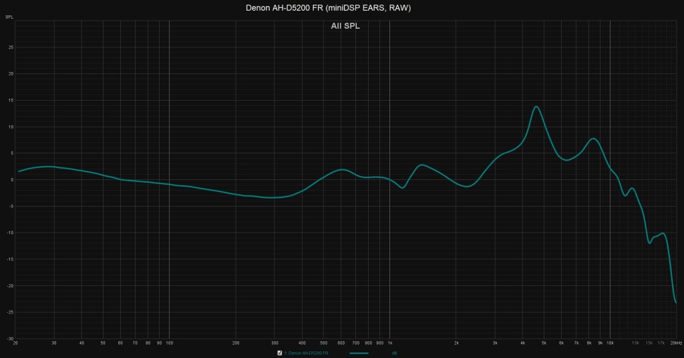Click the 20kHz frequency axis label

675,343
